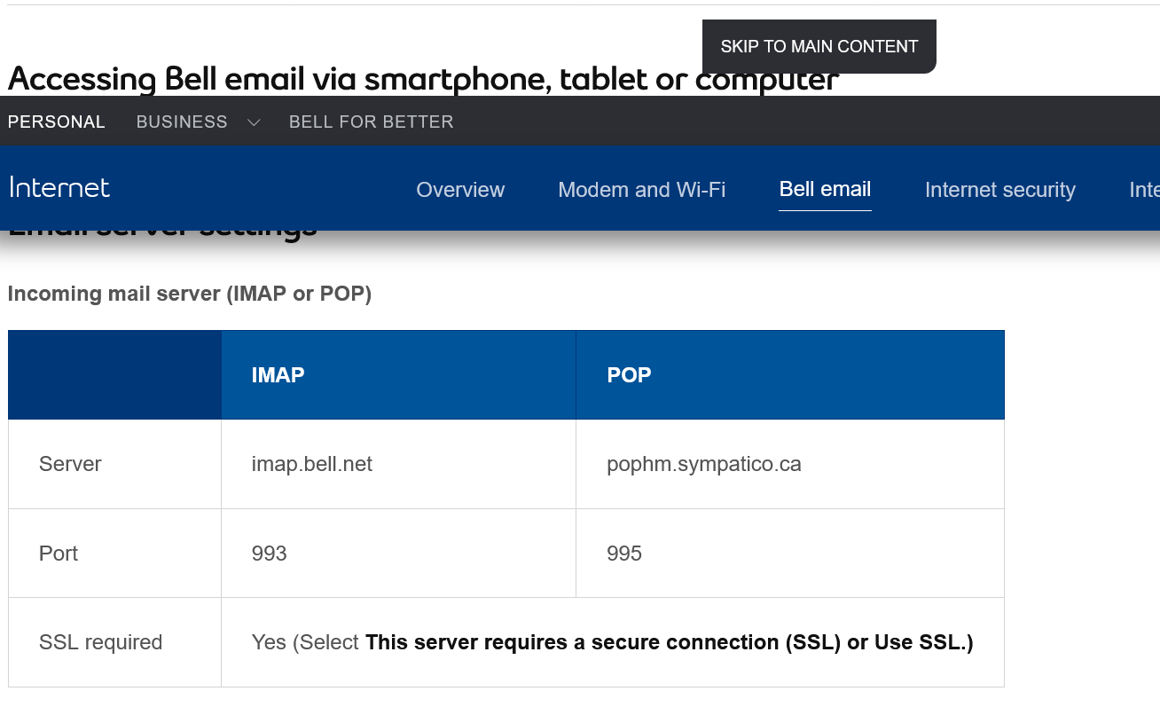Viewport: 1160px width, 707px height.
Task: Click the Skip to Main Content button
Action: 819,46
